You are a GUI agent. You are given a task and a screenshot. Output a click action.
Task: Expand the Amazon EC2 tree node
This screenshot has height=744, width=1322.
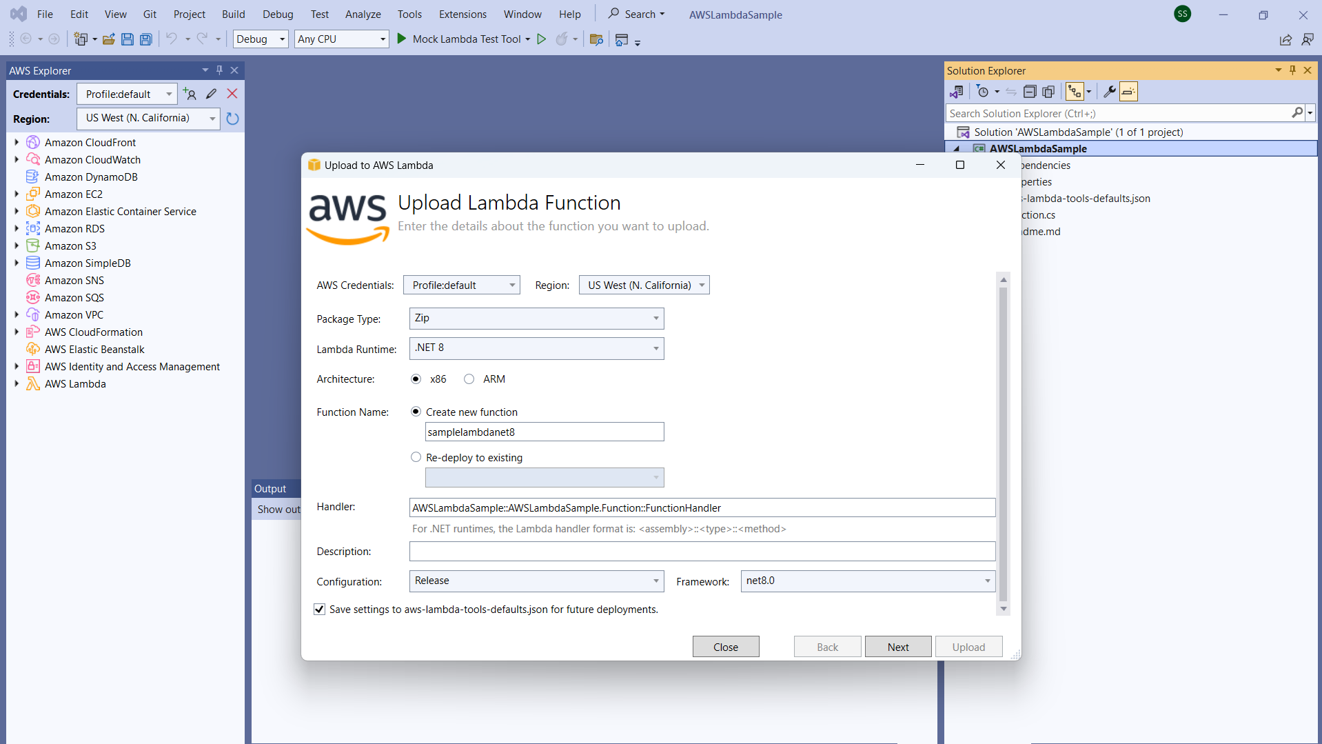16,194
